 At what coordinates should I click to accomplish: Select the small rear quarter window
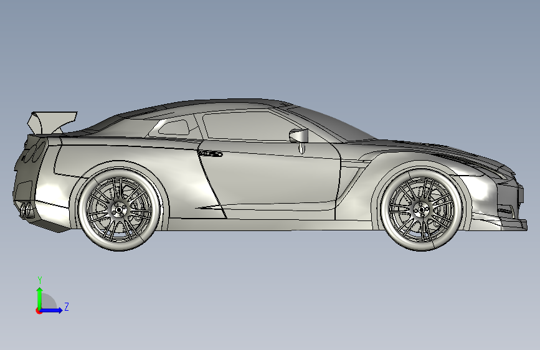174,128
